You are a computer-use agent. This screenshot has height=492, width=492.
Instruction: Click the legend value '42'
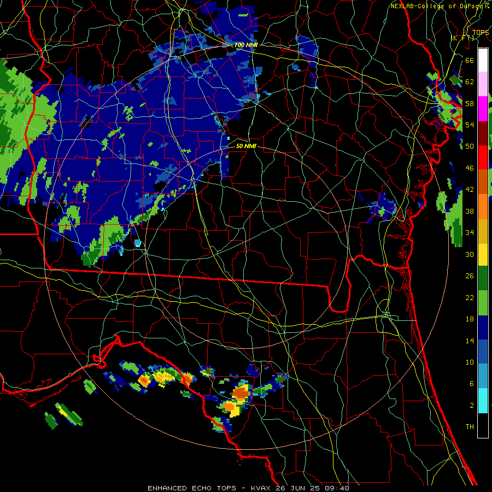(x=470, y=190)
